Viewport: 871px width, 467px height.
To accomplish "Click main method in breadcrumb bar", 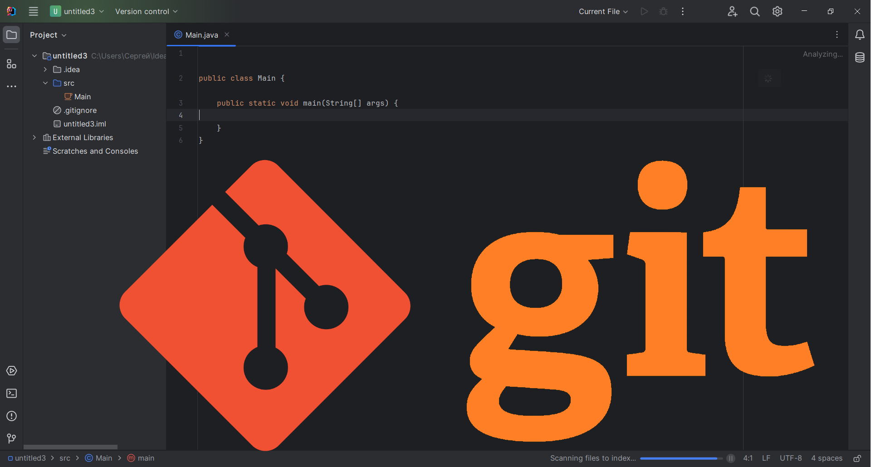I will 141,458.
